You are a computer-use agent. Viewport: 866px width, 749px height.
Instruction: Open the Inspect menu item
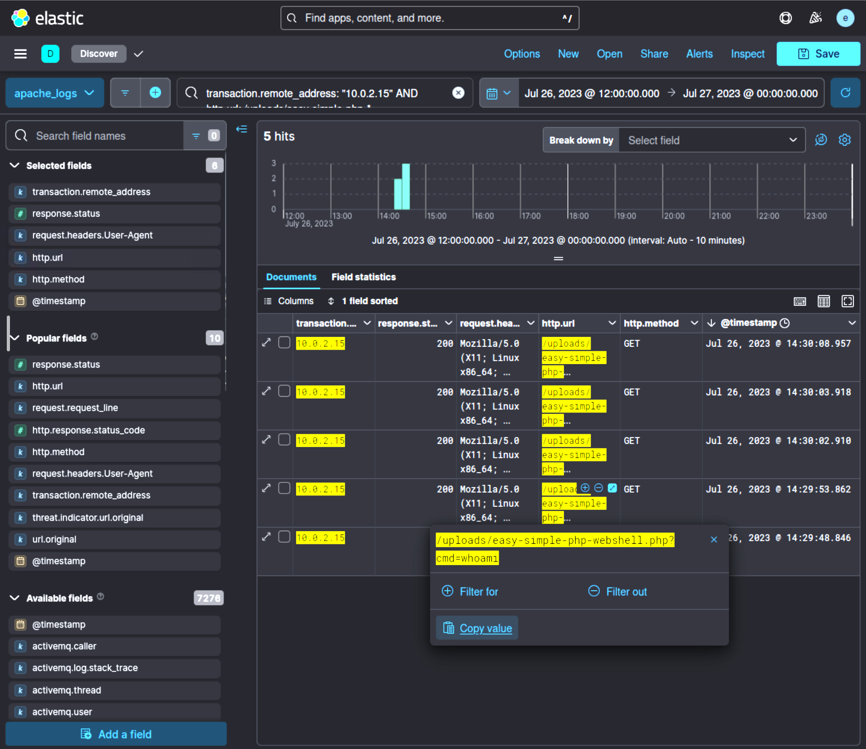point(747,54)
